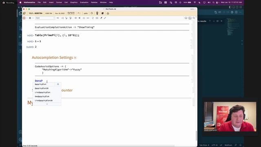Click the Wi-Fi icon in macOS menu bar

click(x=195, y=2)
